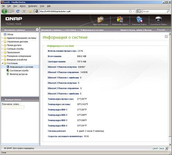Collapse the left navigation panel icon
Image resolution: width=172 pixels, height=155 pixels.
[x=37, y=30]
